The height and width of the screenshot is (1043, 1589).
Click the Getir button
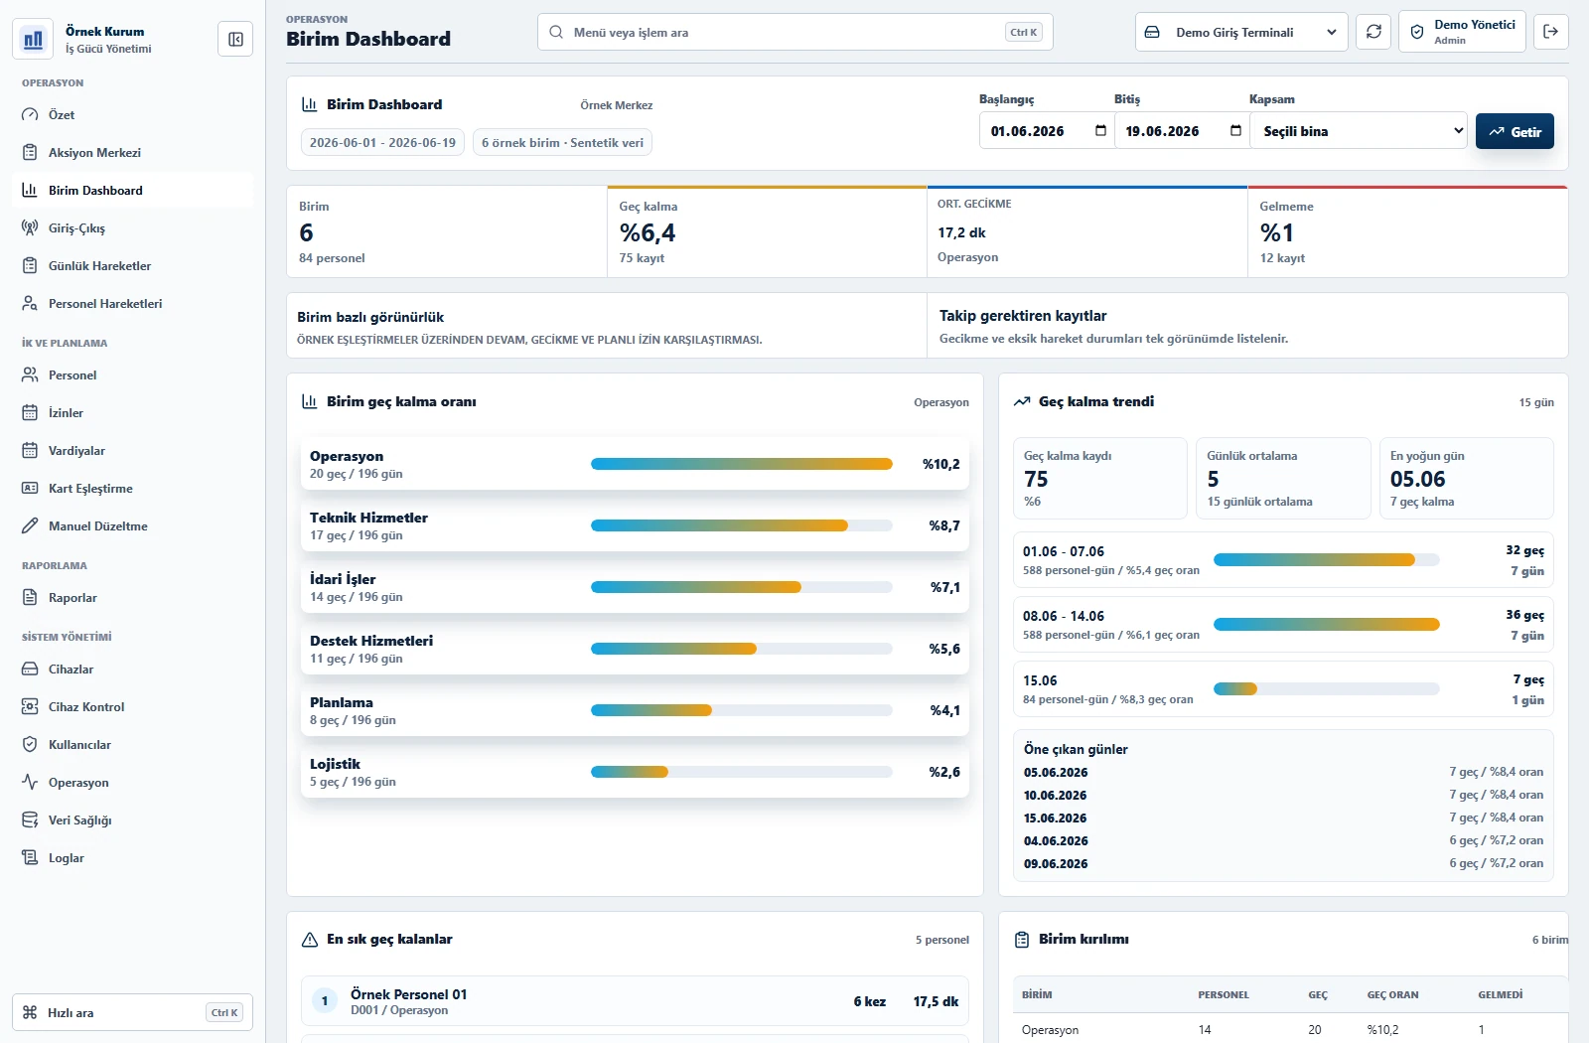click(1515, 131)
